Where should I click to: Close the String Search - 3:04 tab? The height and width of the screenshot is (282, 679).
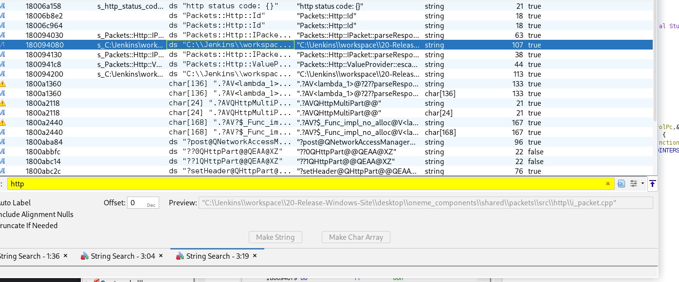(x=161, y=256)
